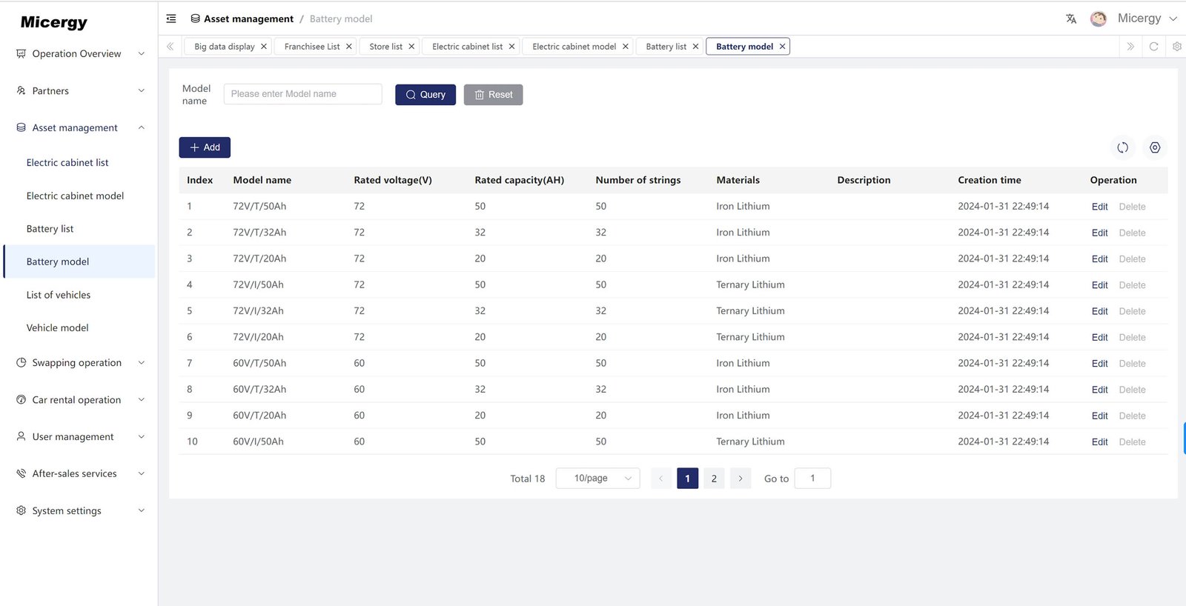The height and width of the screenshot is (606, 1186).
Task: Close the Franchisee List tab
Action: click(348, 47)
